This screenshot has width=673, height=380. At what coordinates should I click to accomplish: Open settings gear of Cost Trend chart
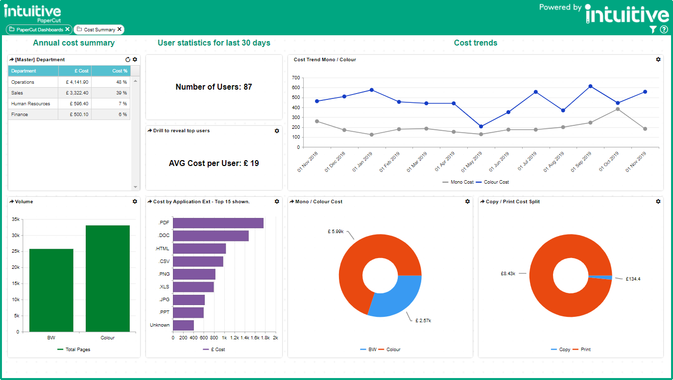coord(658,60)
